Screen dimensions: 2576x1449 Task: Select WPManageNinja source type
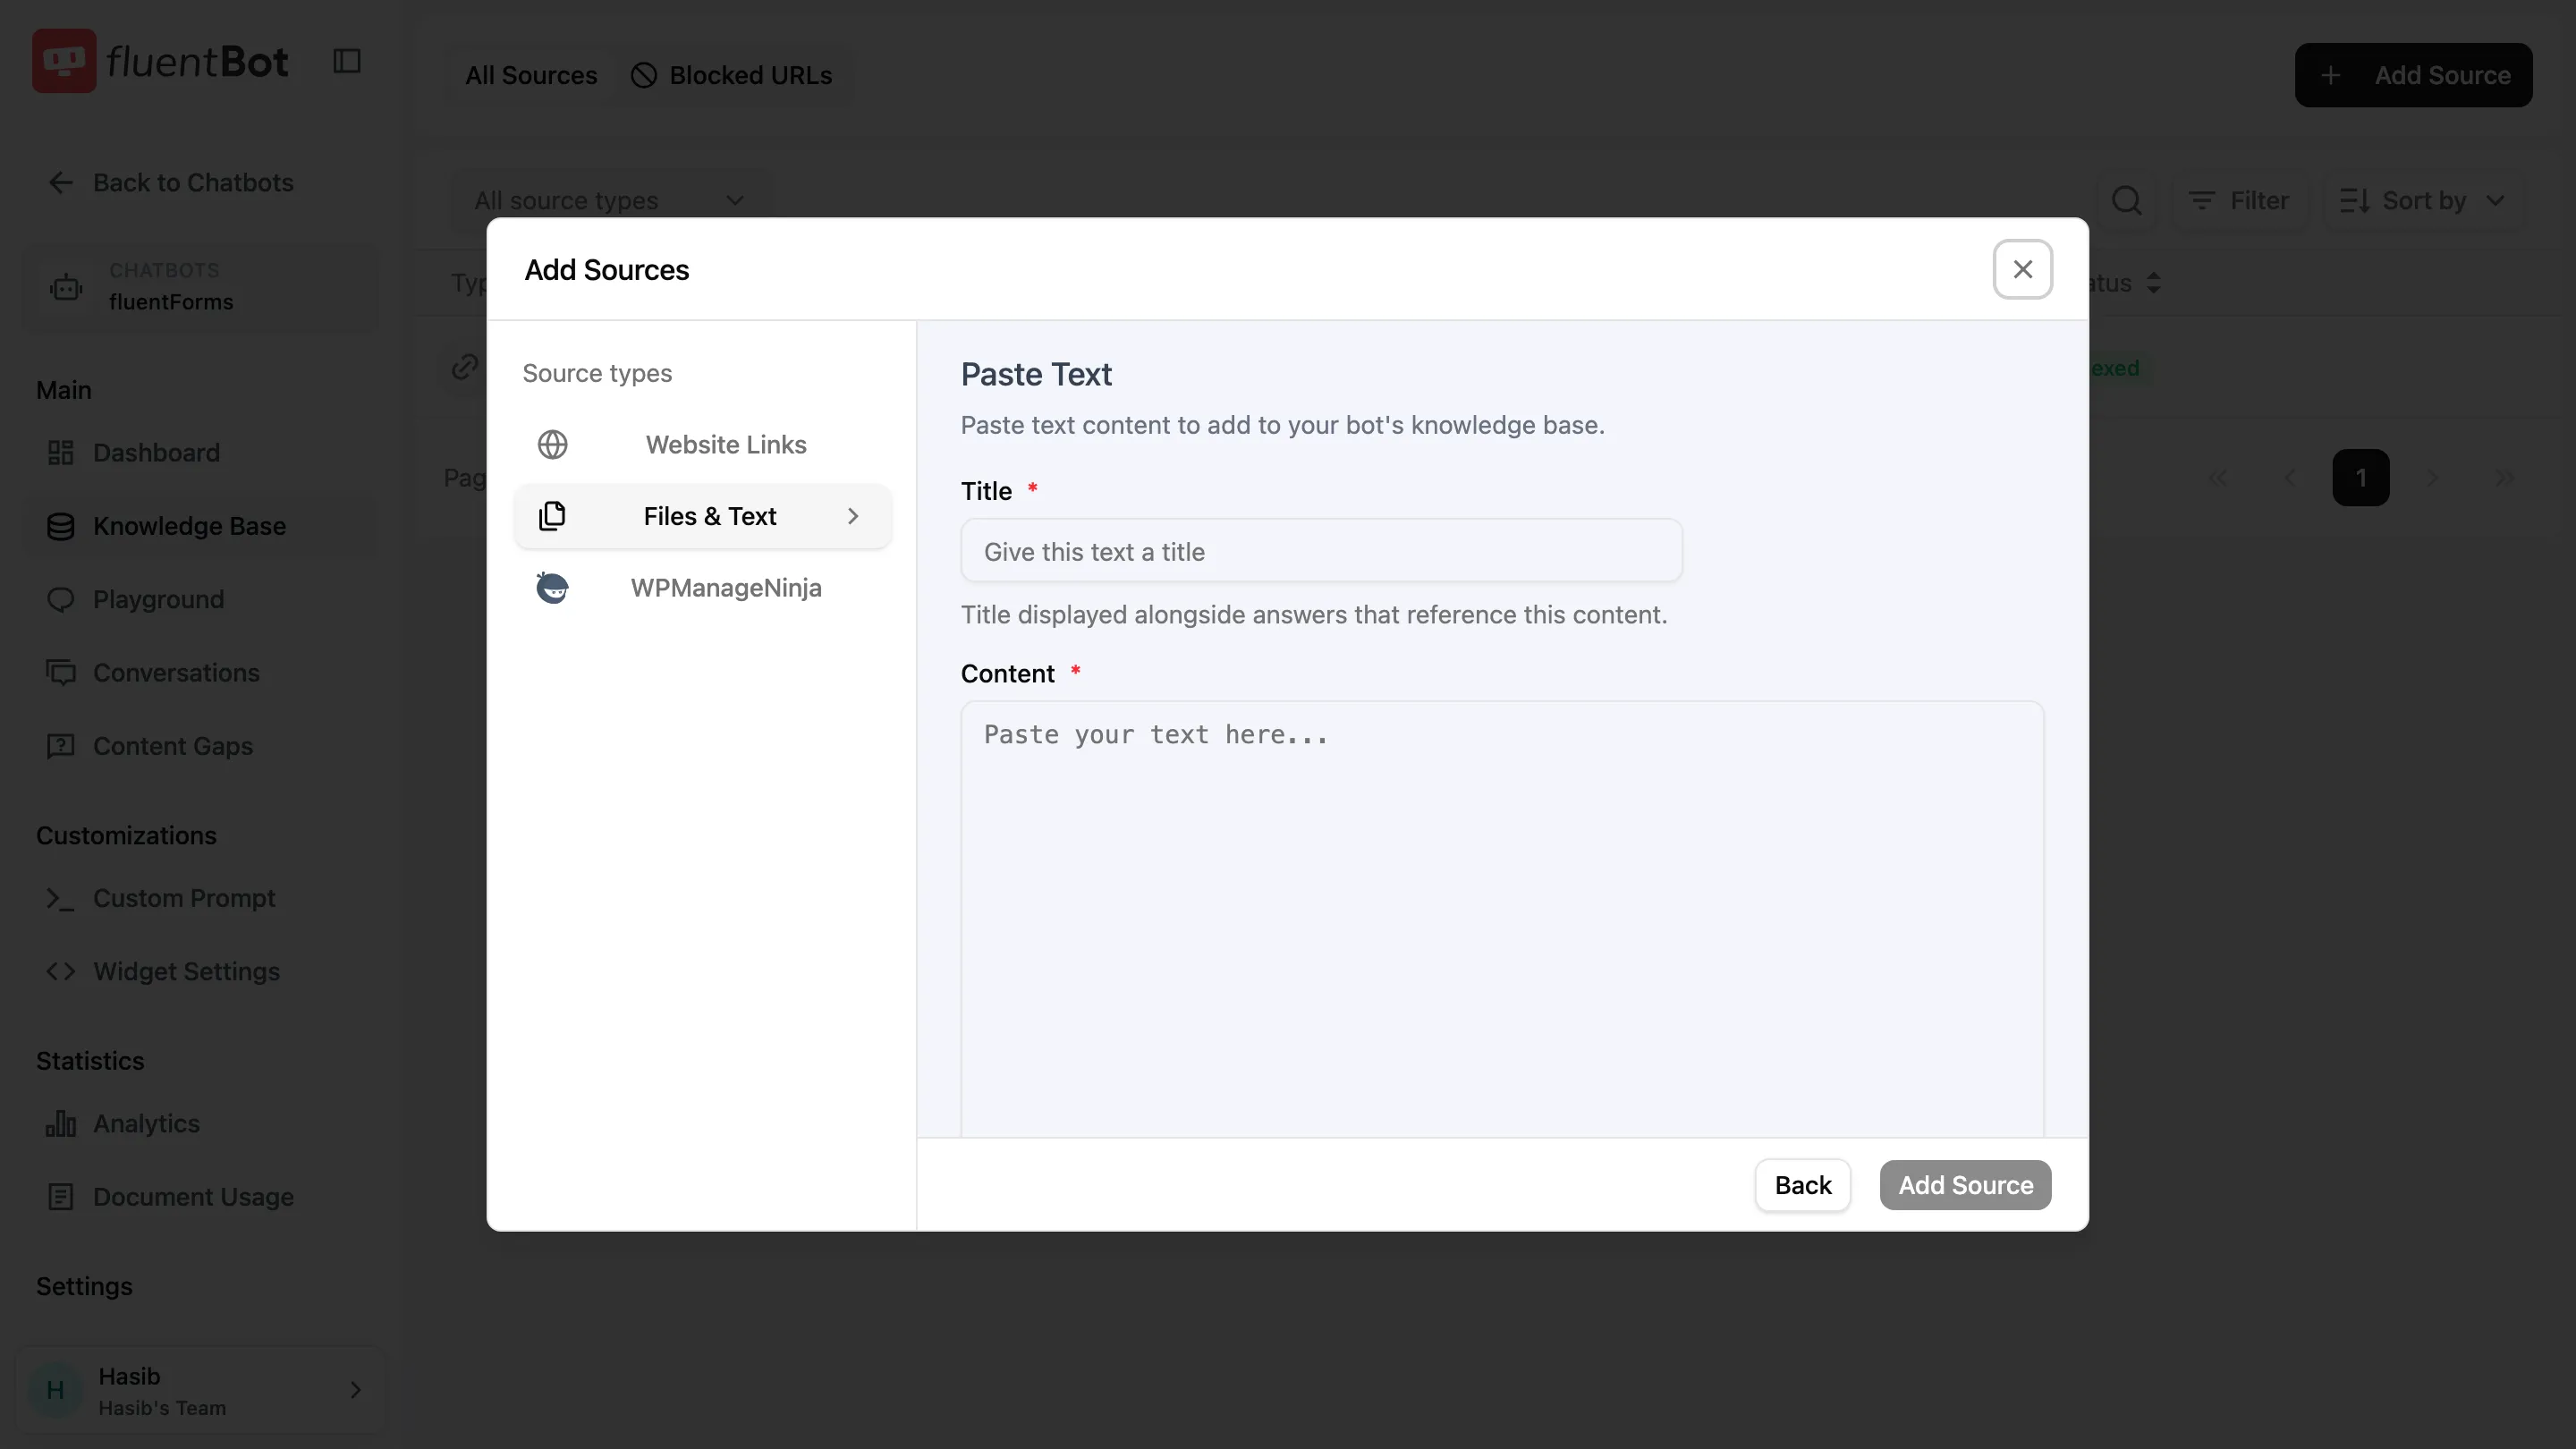tap(703, 588)
